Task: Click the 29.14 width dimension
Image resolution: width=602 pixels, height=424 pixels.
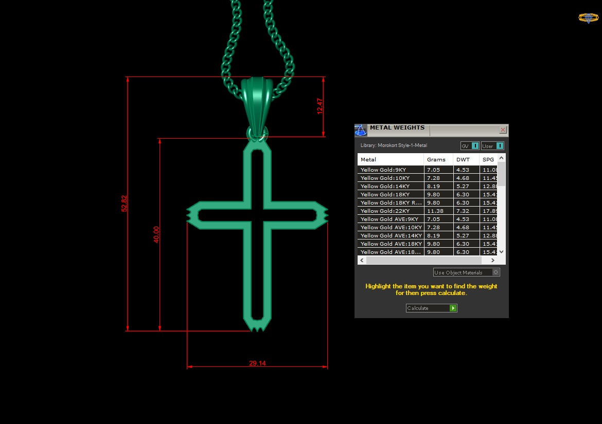Action: pos(257,363)
